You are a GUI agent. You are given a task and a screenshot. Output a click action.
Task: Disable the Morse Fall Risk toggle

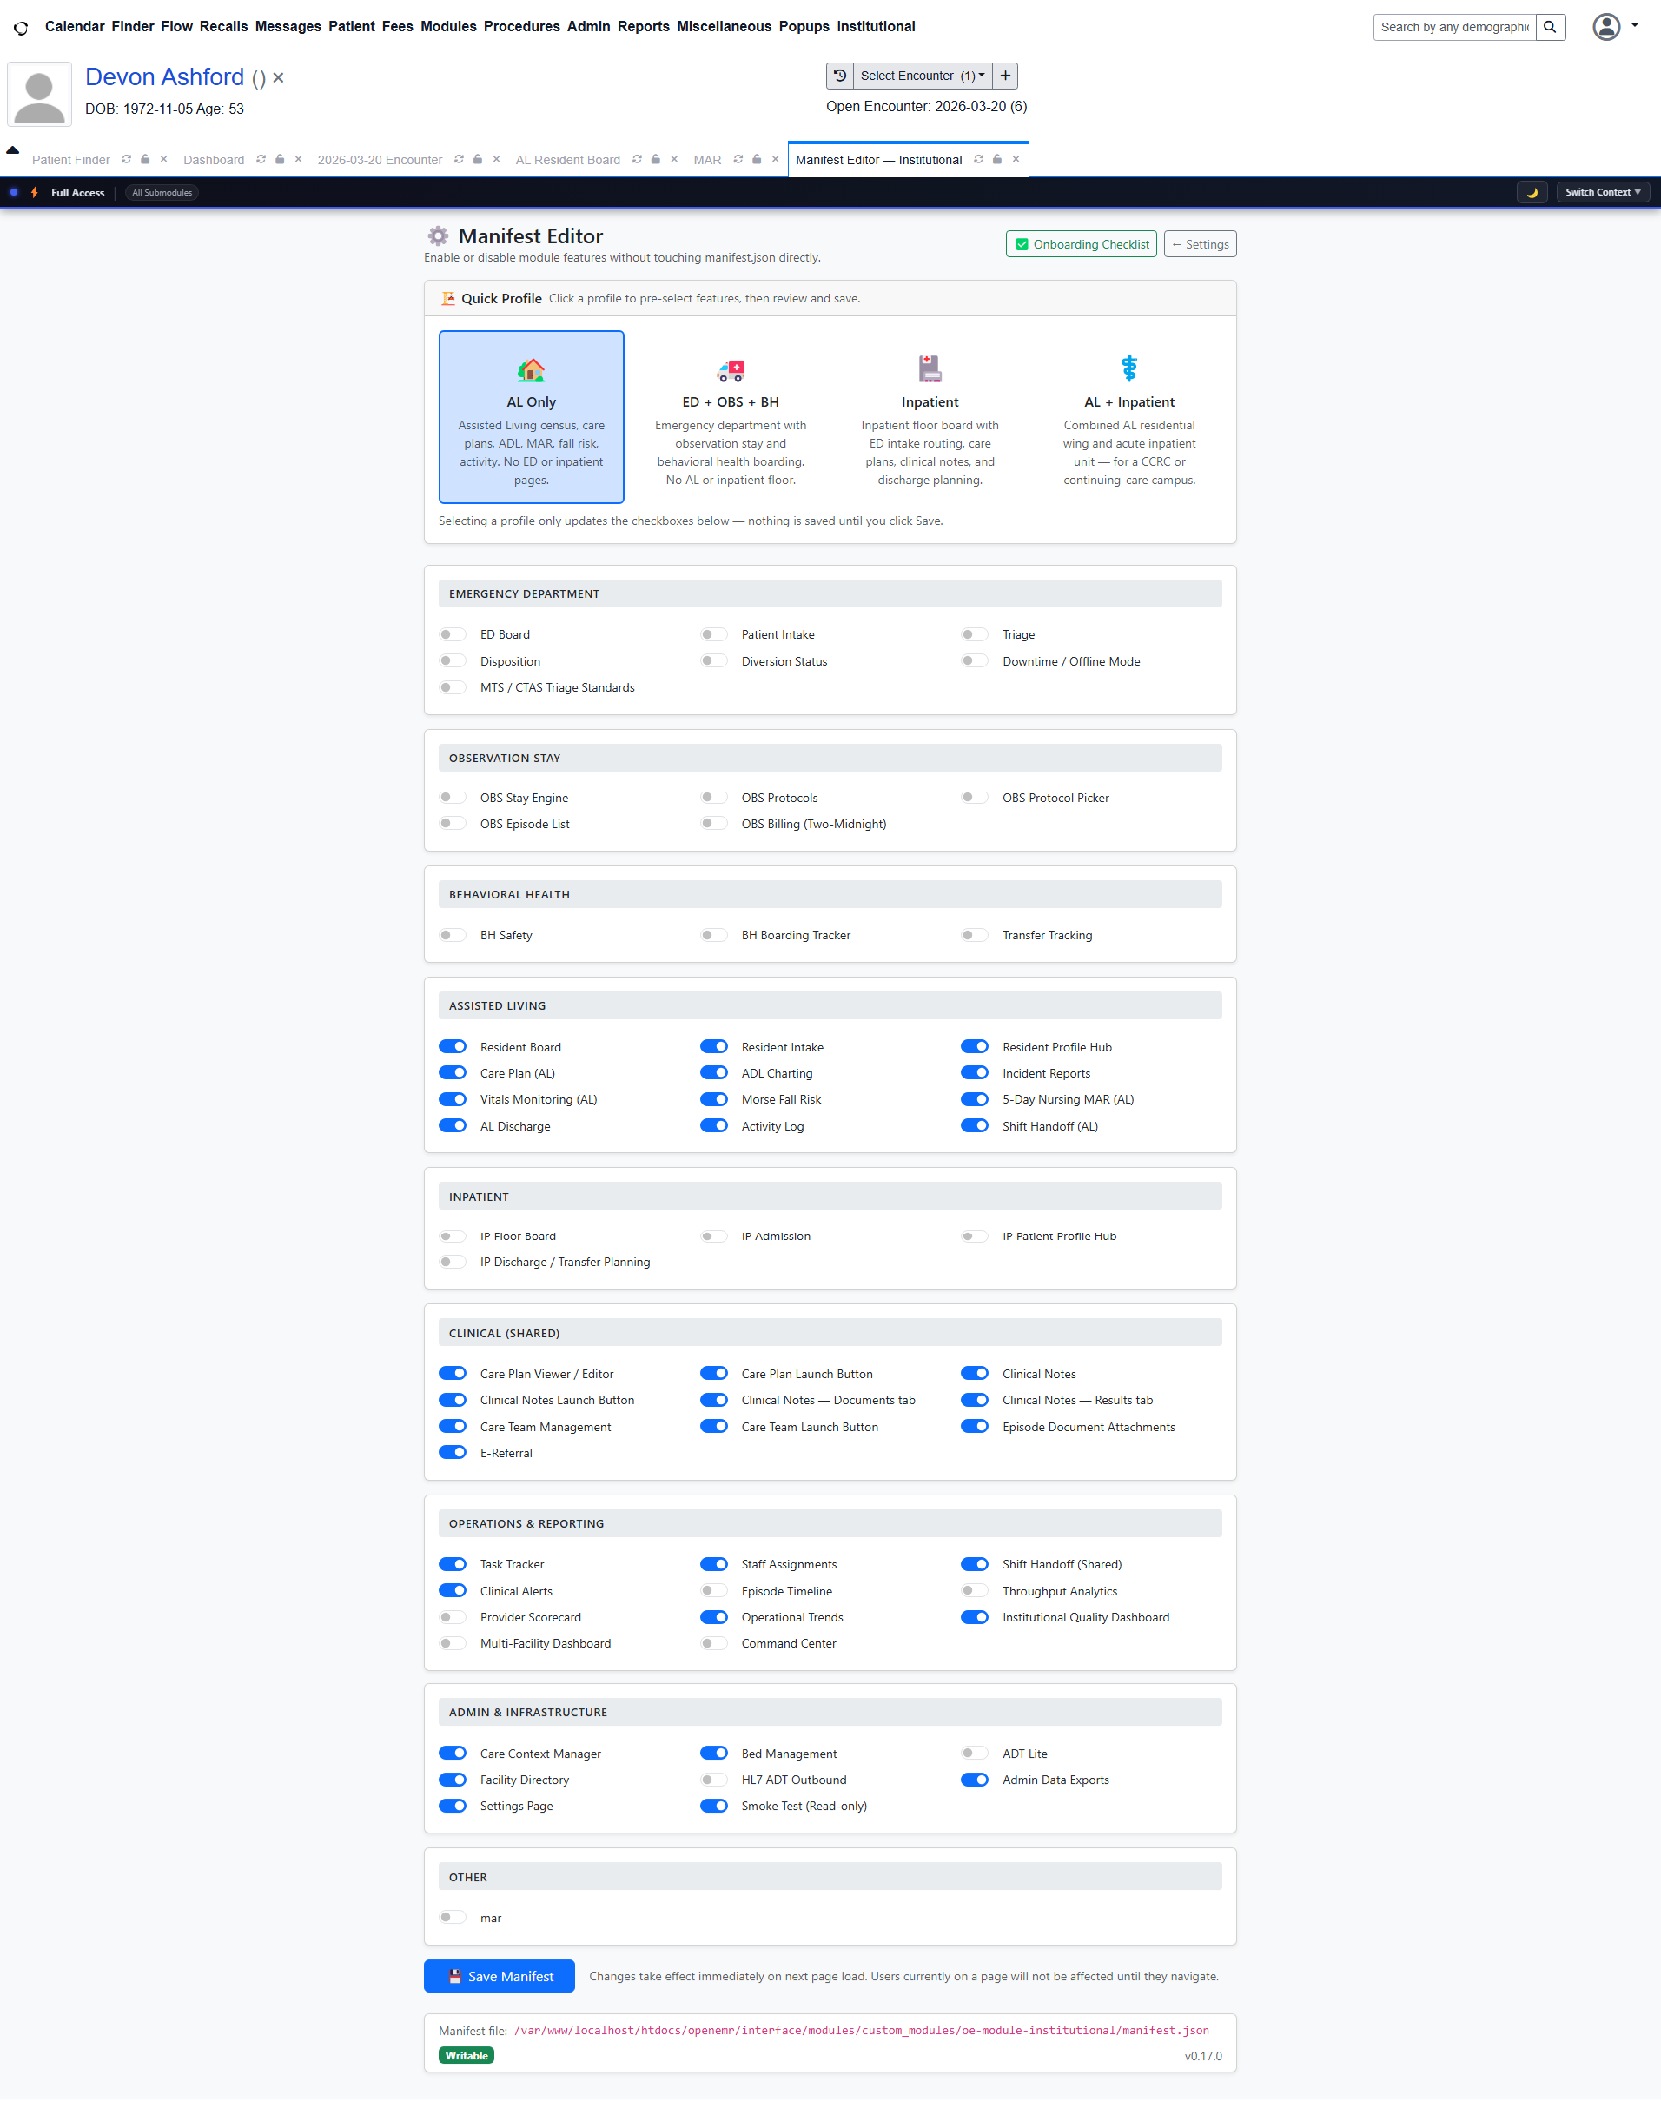click(x=714, y=1099)
